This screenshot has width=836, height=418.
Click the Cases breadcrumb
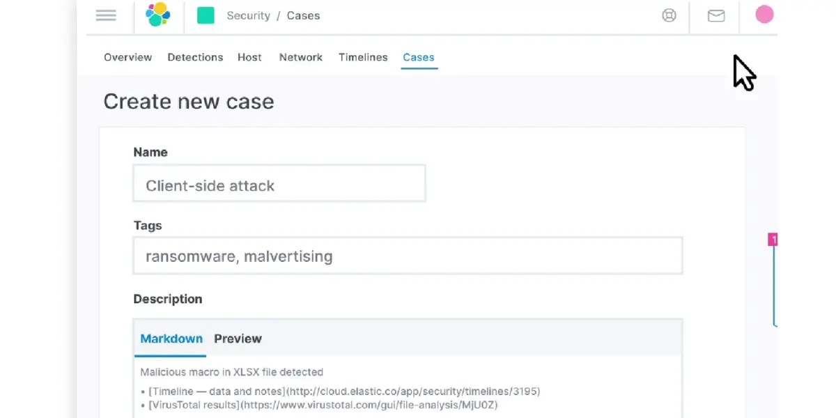[x=303, y=15]
